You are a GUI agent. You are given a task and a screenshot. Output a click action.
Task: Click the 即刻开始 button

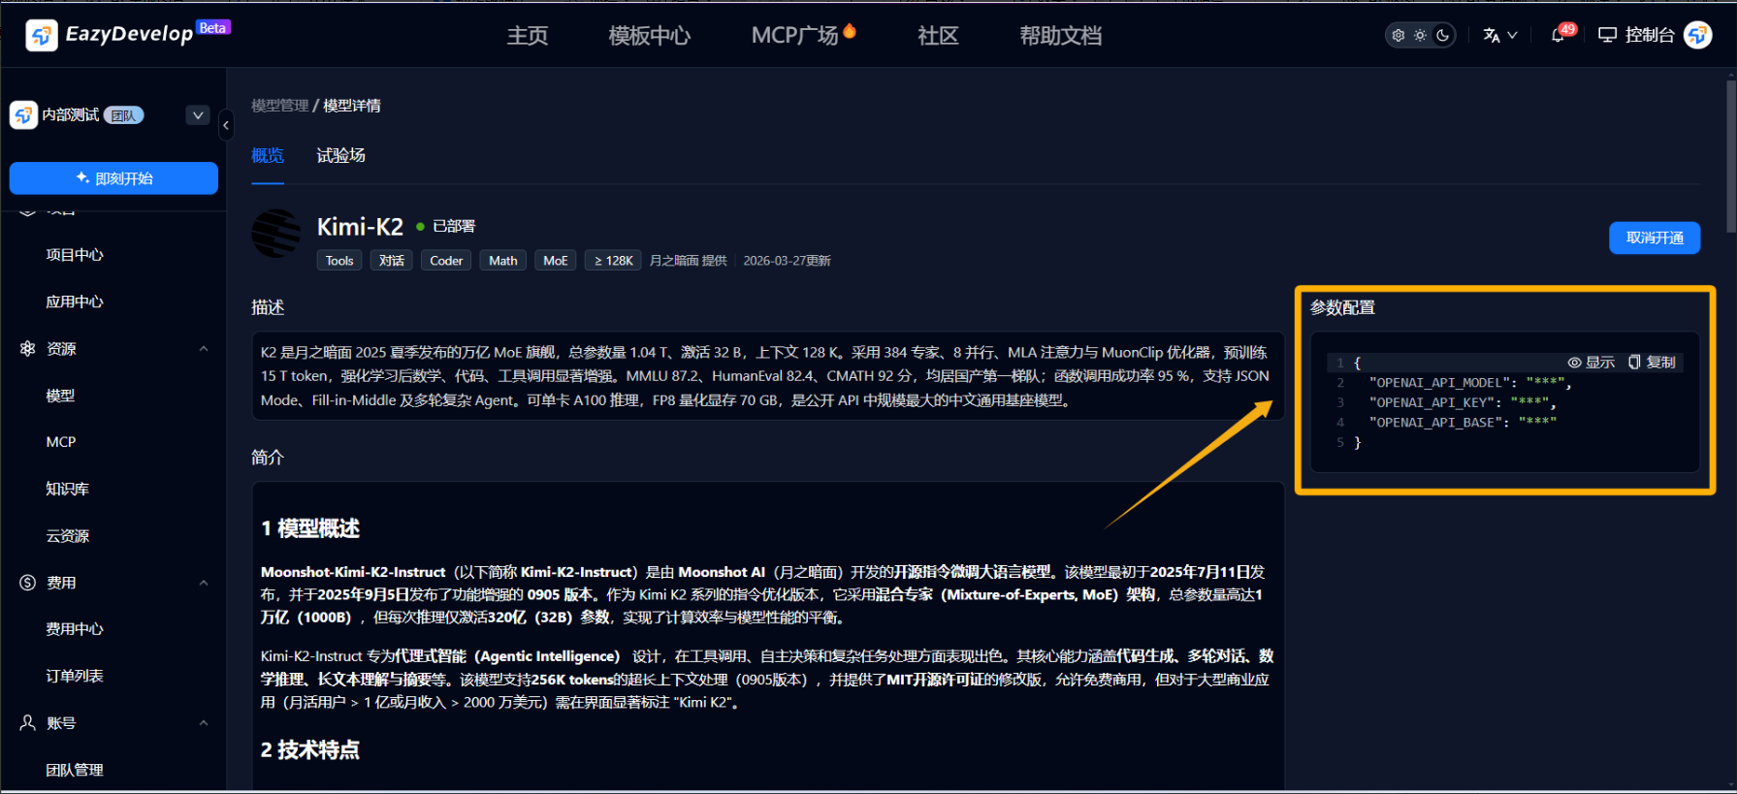click(113, 178)
